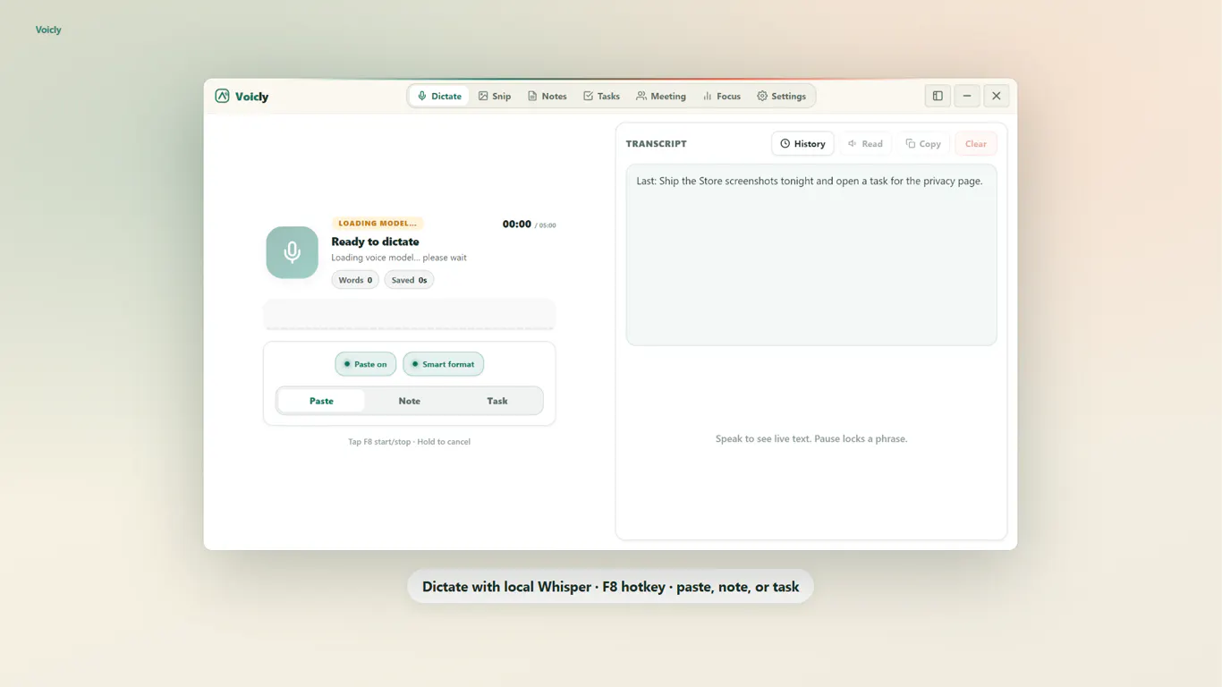The width and height of the screenshot is (1222, 687).
Task: Select Note output mode
Action: click(409, 401)
